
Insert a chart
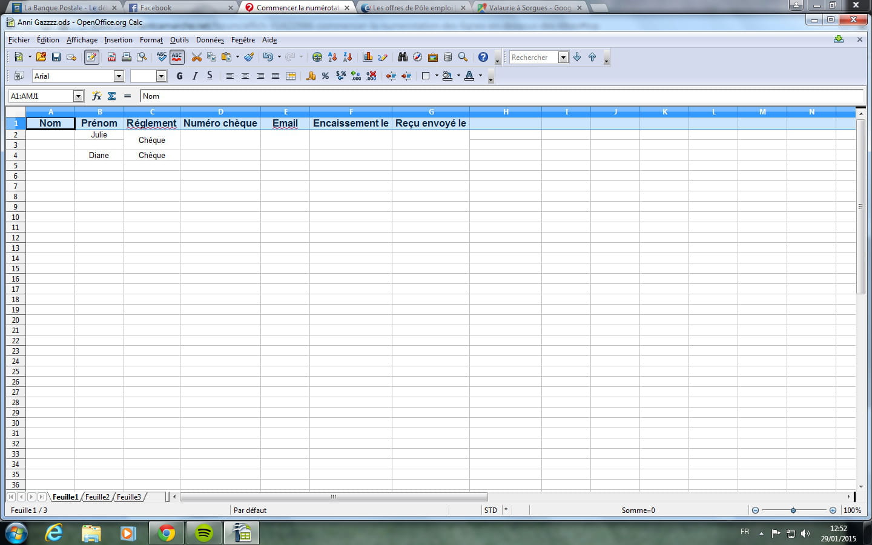tap(368, 57)
